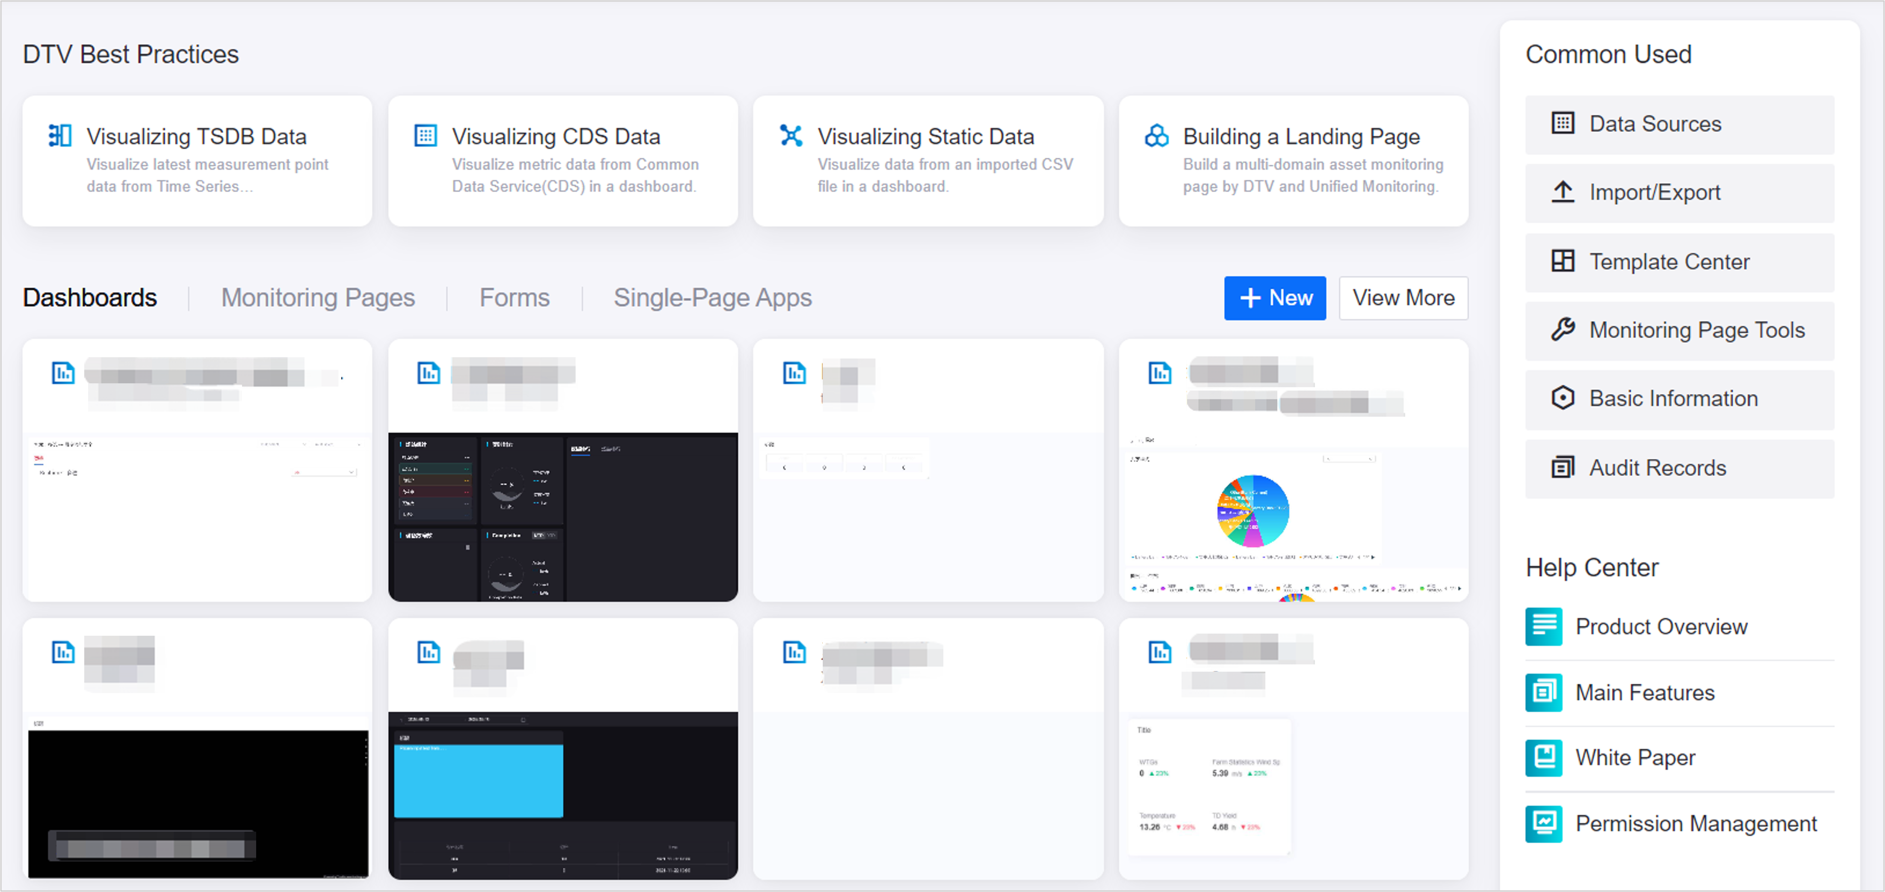Click the White Paper book icon

(x=1543, y=757)
